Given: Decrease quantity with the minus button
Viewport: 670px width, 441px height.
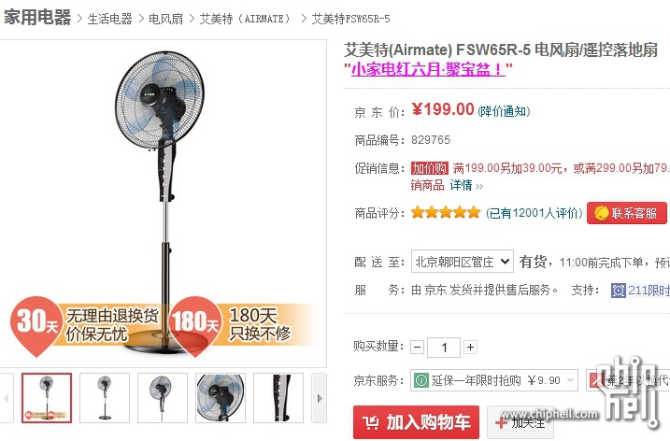Looking at the screenshot, I should coord(417,348).
